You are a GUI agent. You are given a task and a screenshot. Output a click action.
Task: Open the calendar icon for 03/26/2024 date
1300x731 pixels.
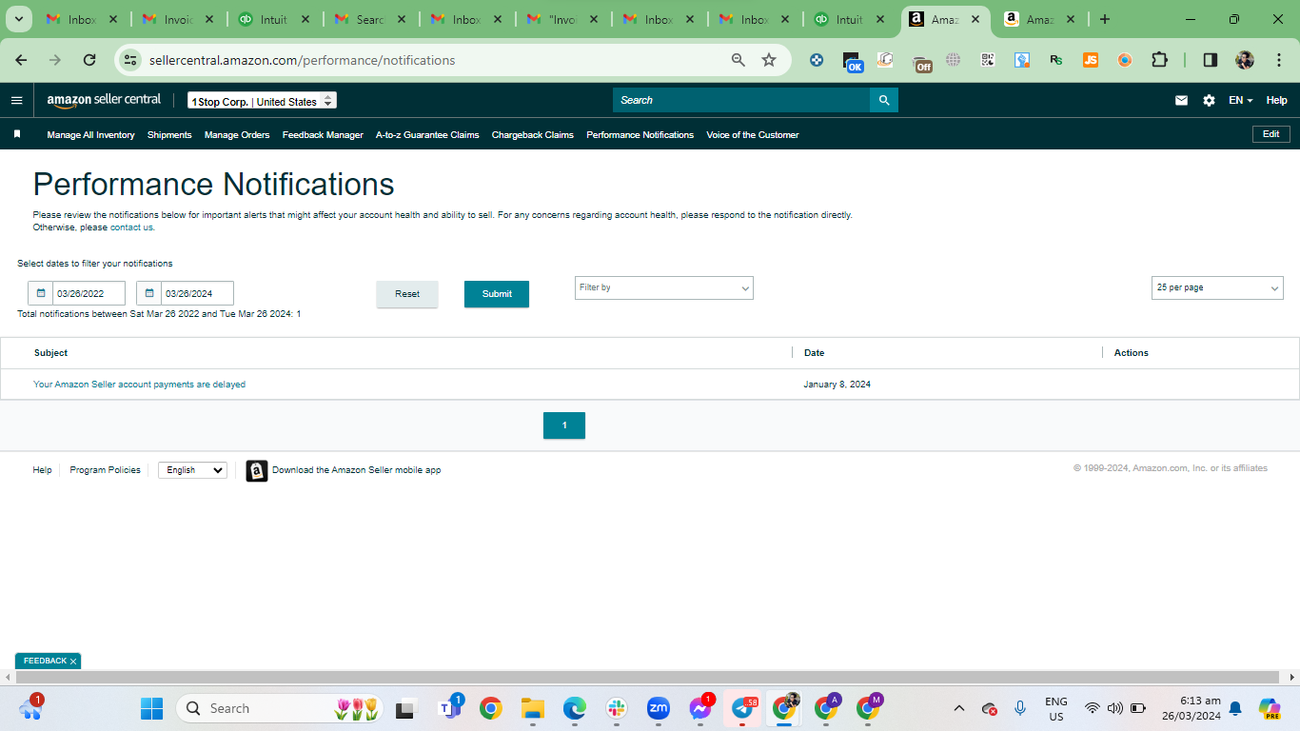(149, 293)
